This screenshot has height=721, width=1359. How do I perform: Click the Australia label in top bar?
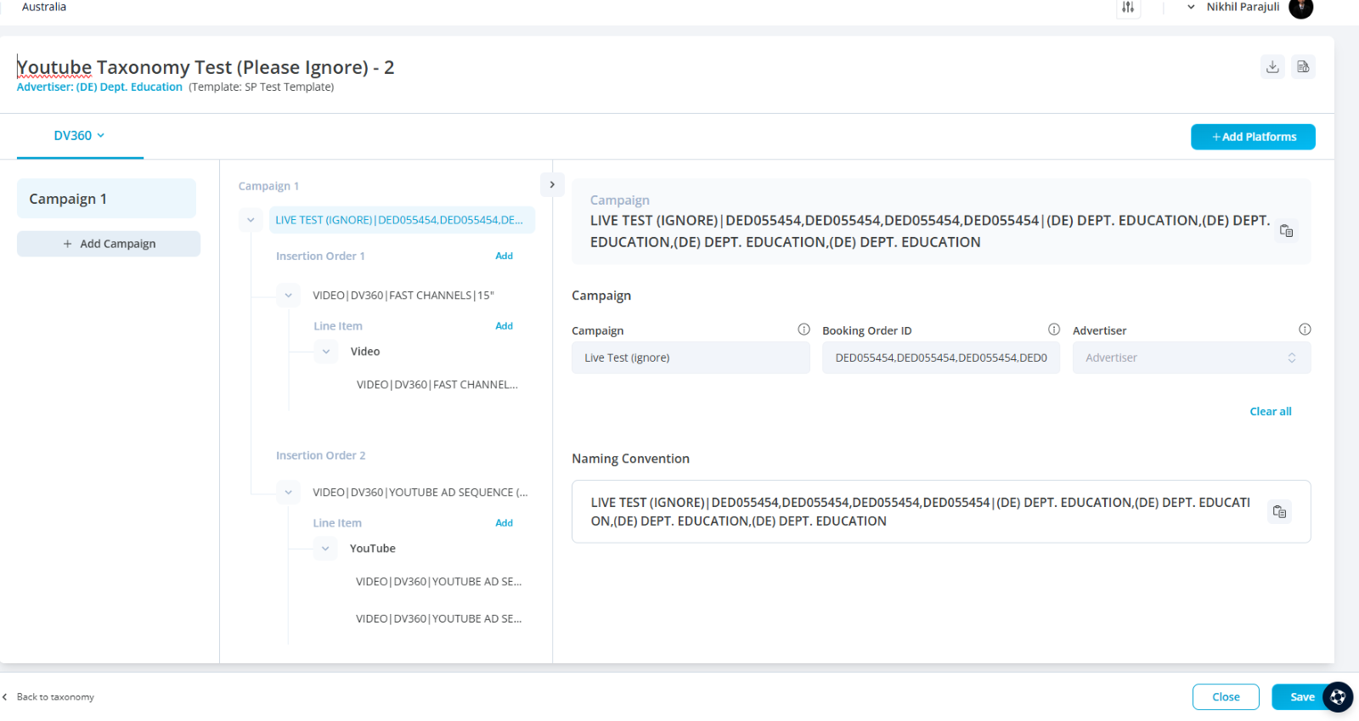(44, 7)
